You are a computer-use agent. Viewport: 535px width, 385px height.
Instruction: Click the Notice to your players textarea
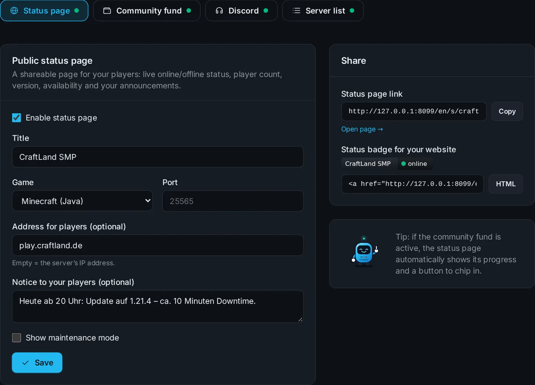coord(158,306)
